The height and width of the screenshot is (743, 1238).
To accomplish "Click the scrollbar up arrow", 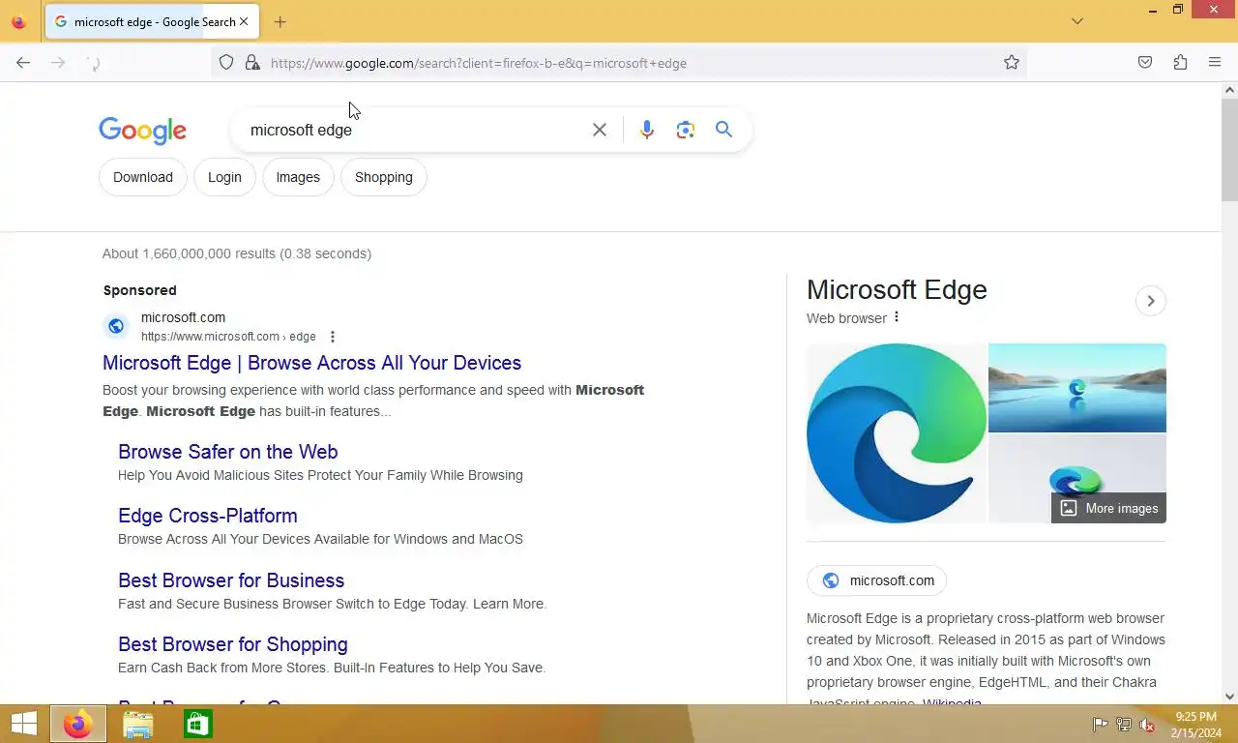I will [1229, 90].
